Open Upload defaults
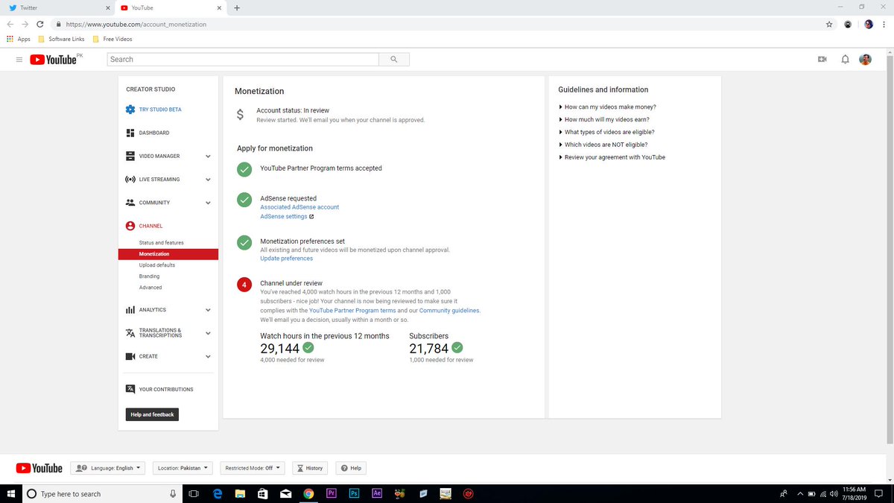 [x=157, y=265]
